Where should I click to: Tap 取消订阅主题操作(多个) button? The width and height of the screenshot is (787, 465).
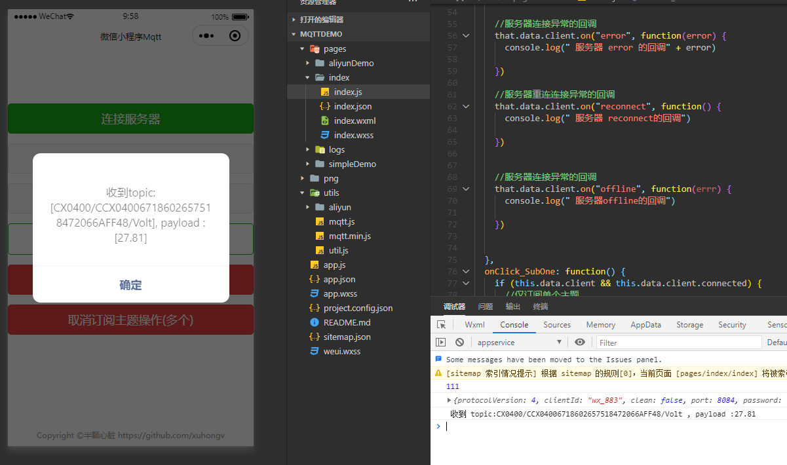(x=130, y=320)
